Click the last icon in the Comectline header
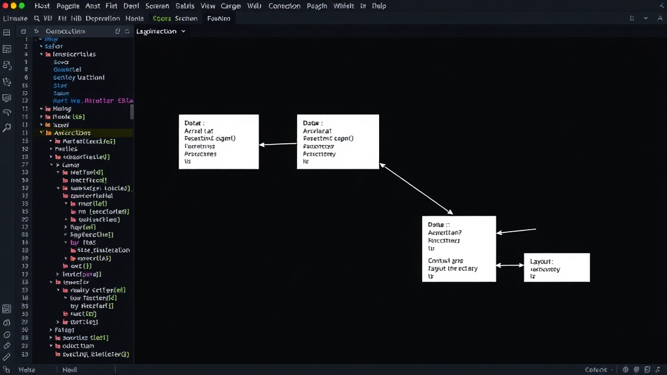Image resolution: width=667 pixels, height=375 pixels. pyautogui.click(x=127, y=31)
